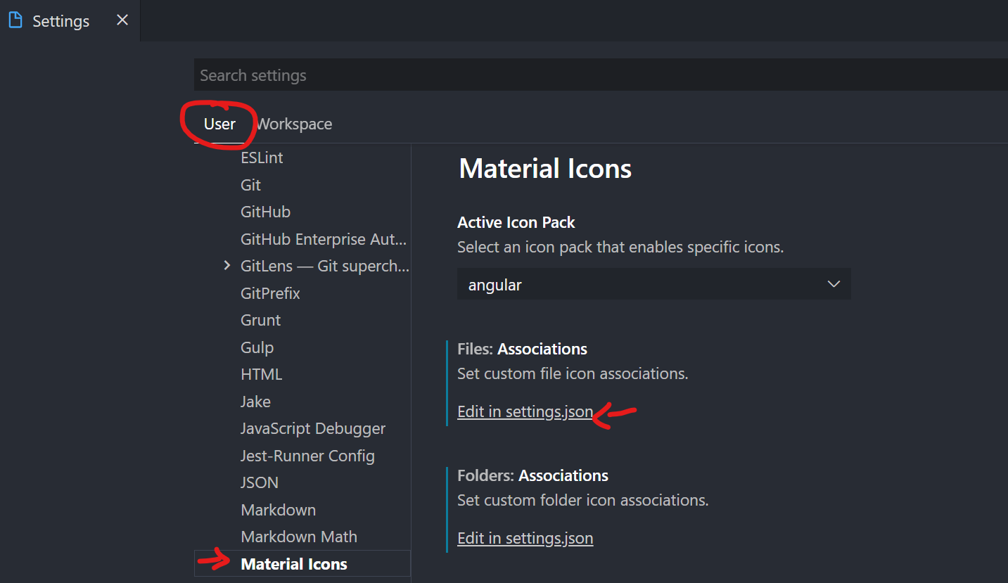The image size is (1008, 583).
Task: Open the ESLint settings section
Action: point(261,158)
